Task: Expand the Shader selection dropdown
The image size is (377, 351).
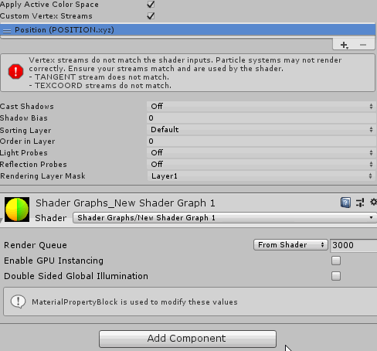Action: pyautogui.click(x=225, y=218)
